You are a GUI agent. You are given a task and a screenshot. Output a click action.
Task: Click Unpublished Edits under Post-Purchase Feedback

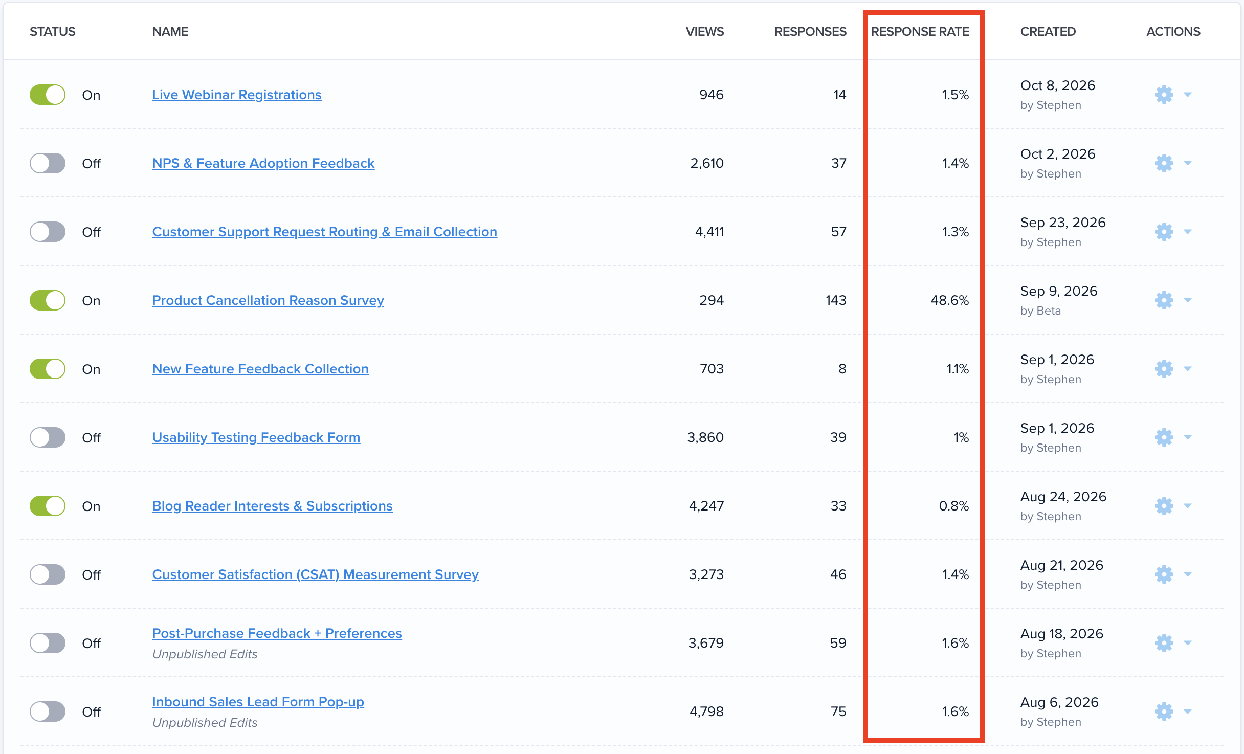[205, 654]
